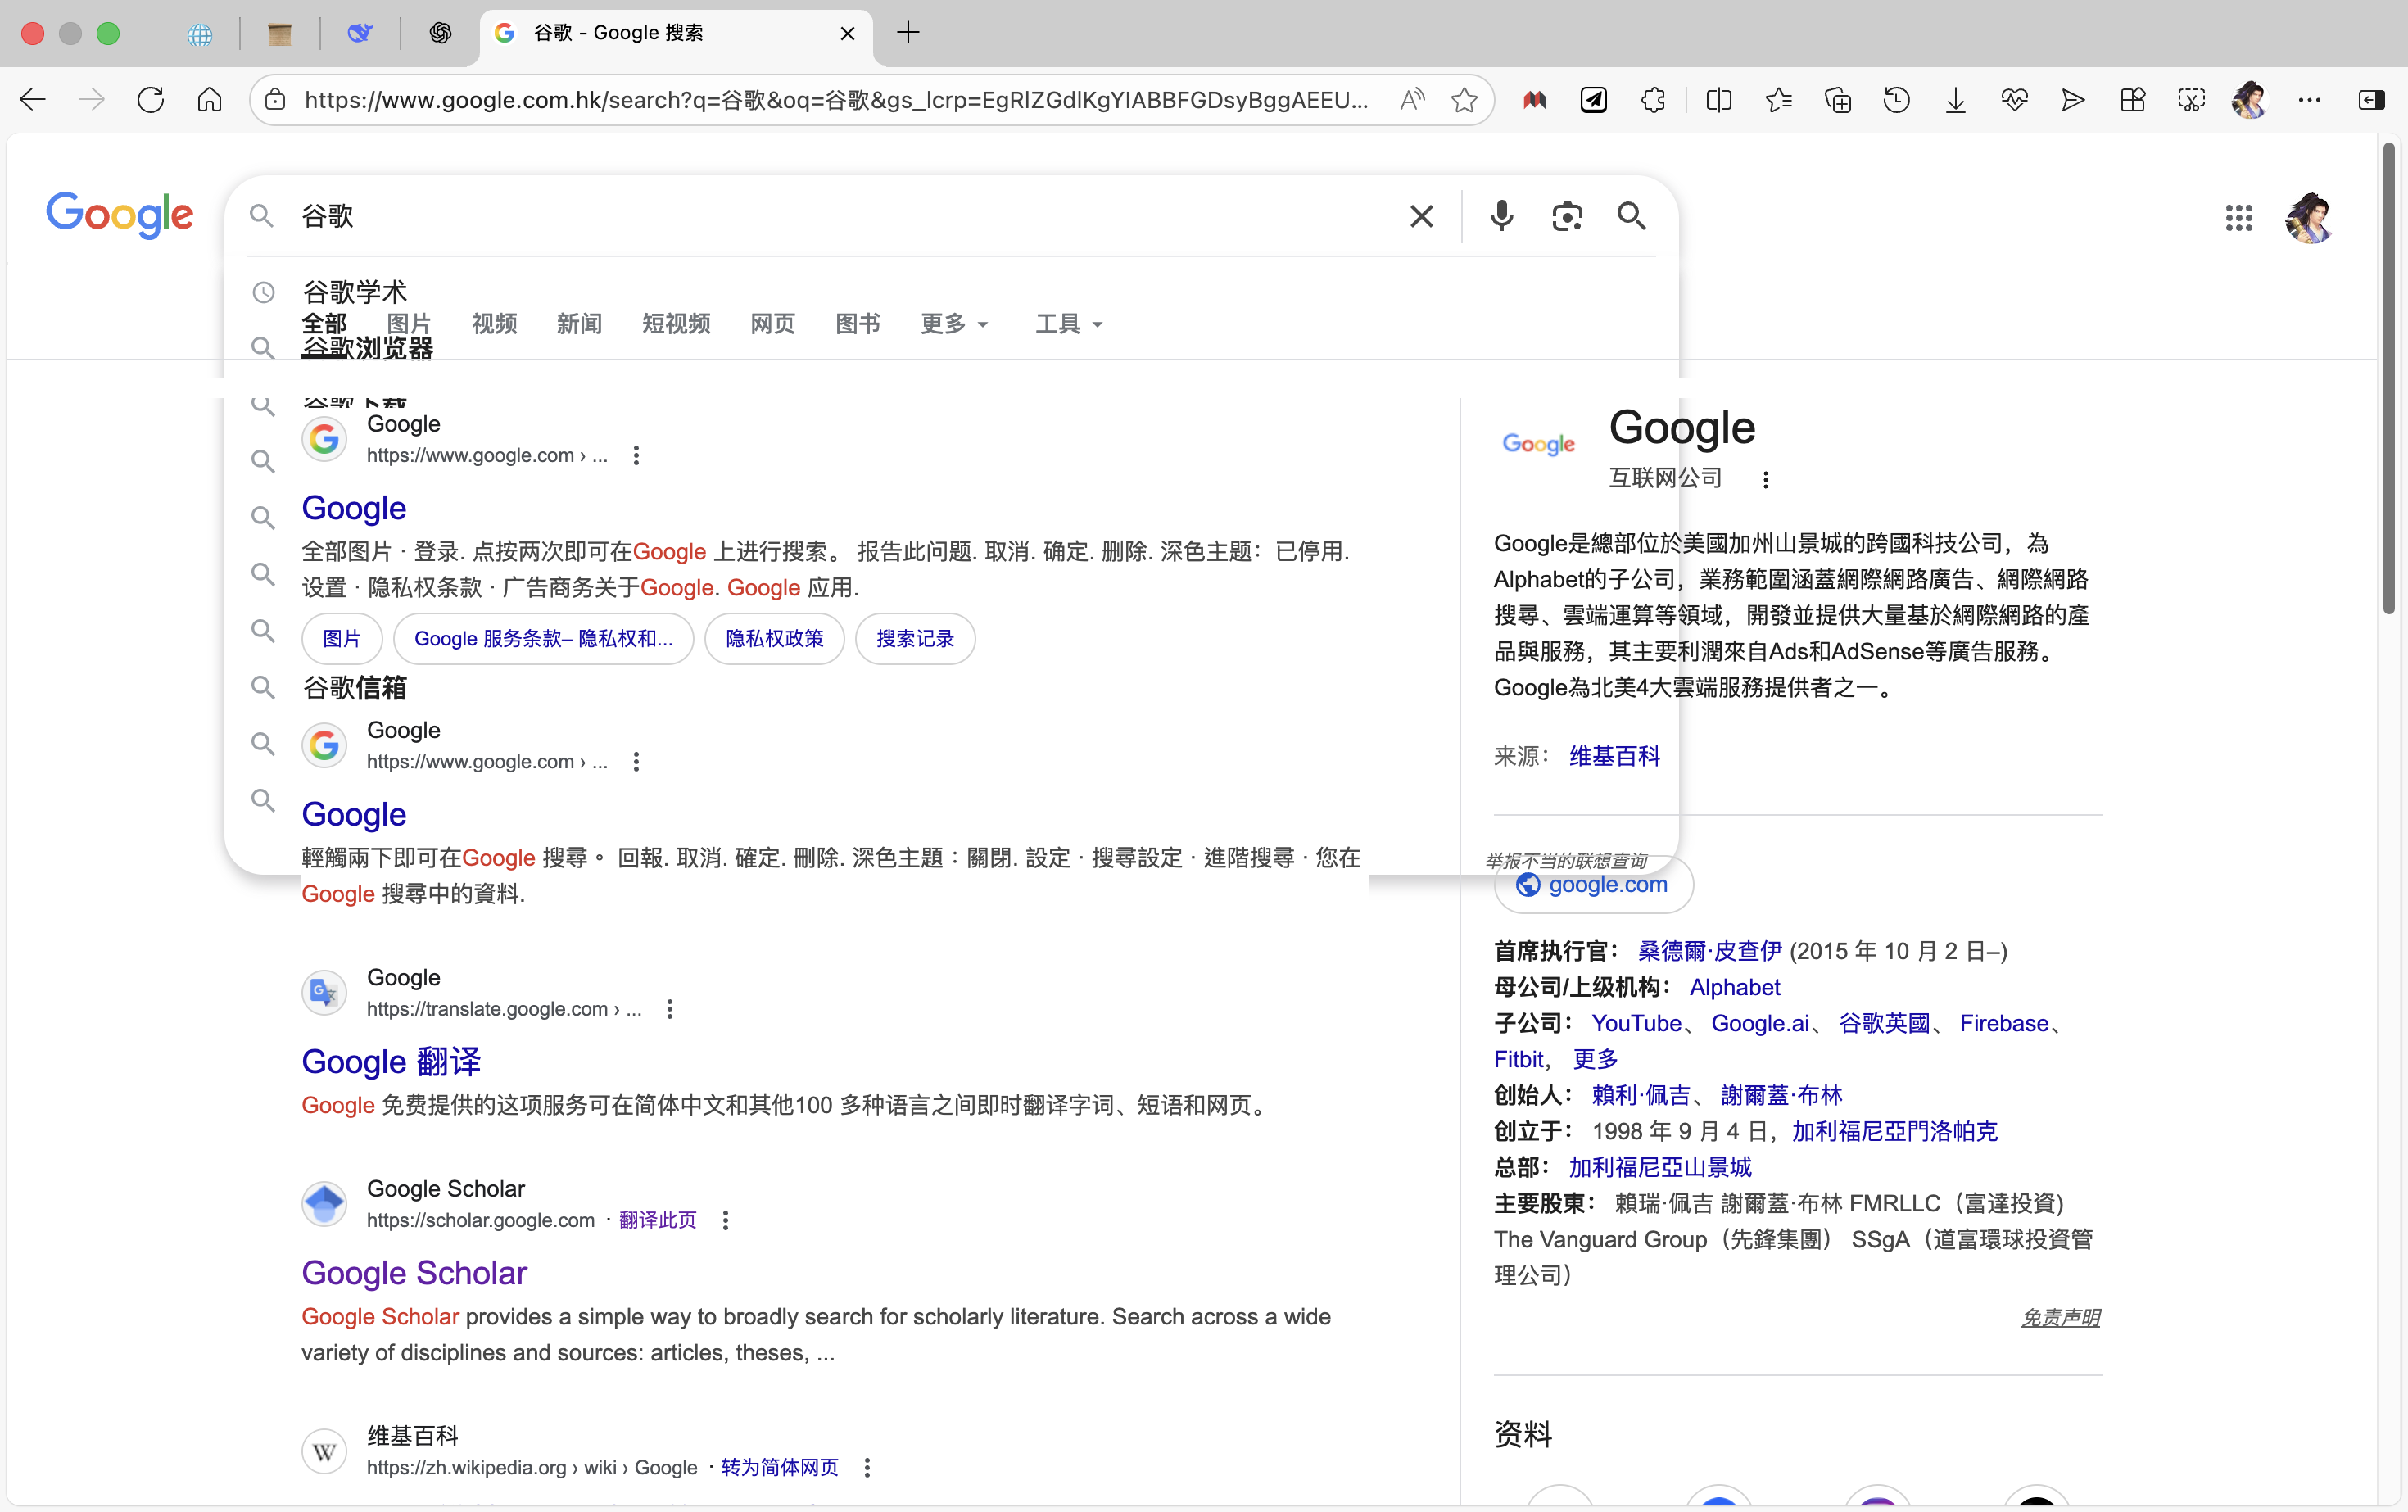Open the Extensions puzzle-piece icon
The image size is (2408, 1512).
1652,100
